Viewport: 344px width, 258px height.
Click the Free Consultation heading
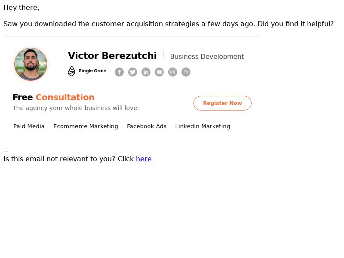tap(53, 97)
